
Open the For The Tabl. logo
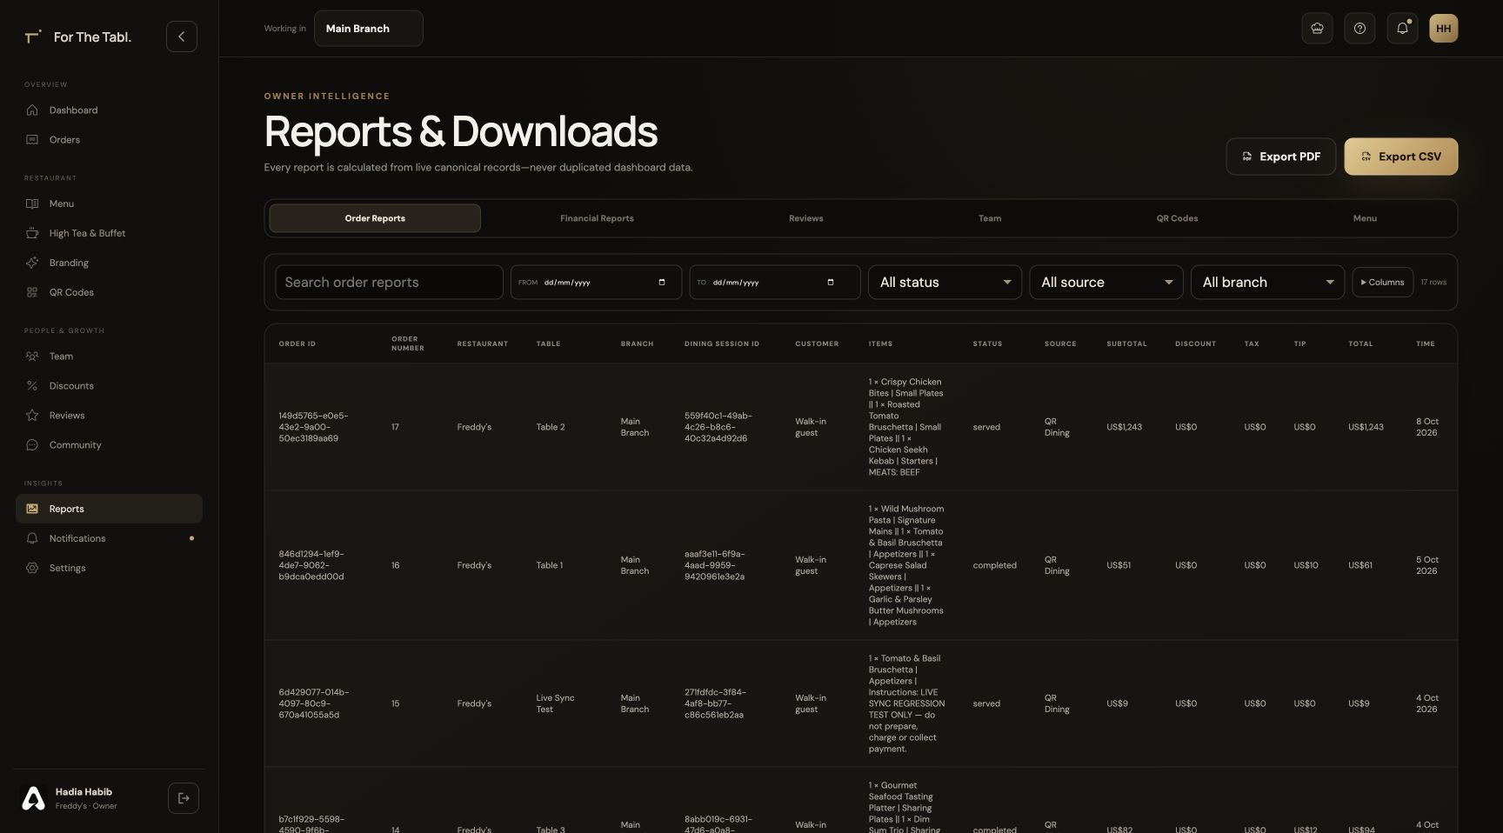78,37
